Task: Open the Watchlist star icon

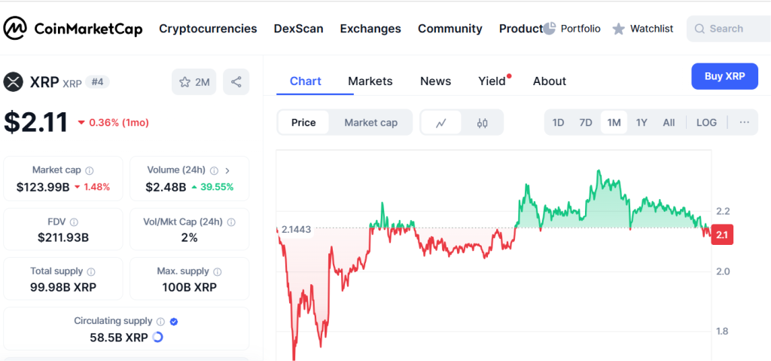Action: [619, 29]
